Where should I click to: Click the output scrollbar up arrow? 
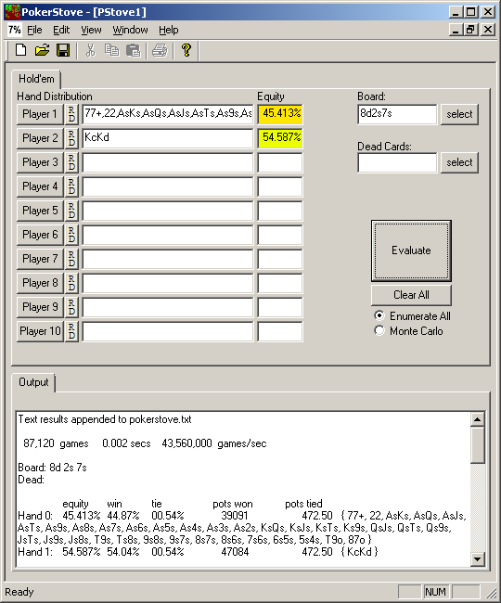(x=477, y=419)
